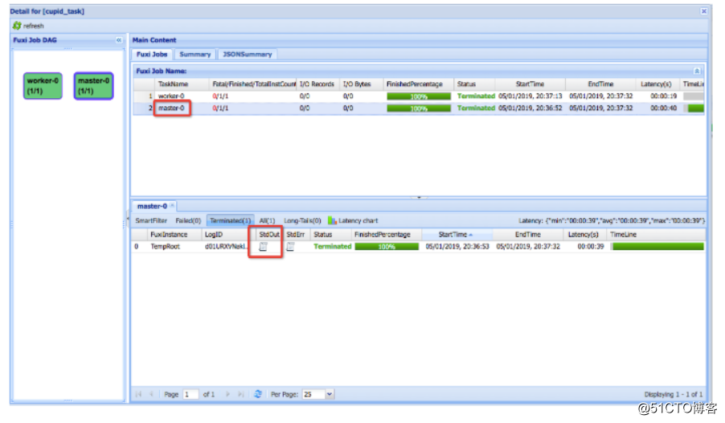Image resolution: width=725 pixels, height=423 pixels.
Task: Refresh the instance list via paging icon
Action: click(258, 394)
